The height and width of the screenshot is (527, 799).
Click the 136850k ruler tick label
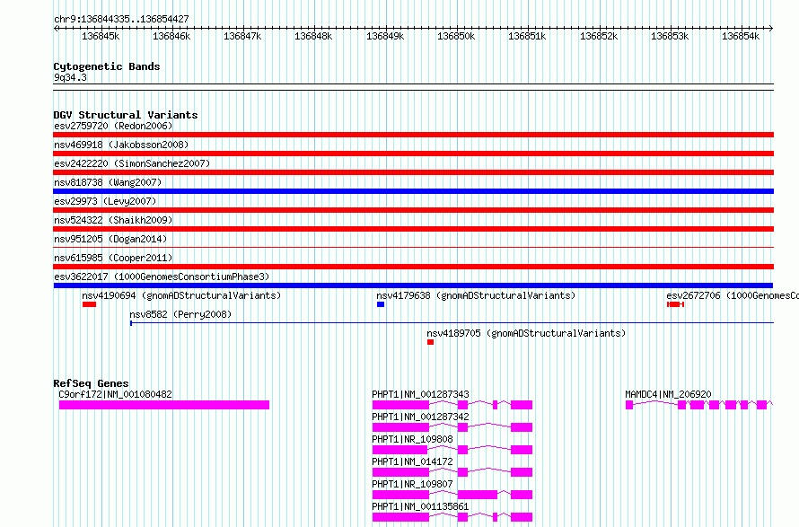point(456,36)
